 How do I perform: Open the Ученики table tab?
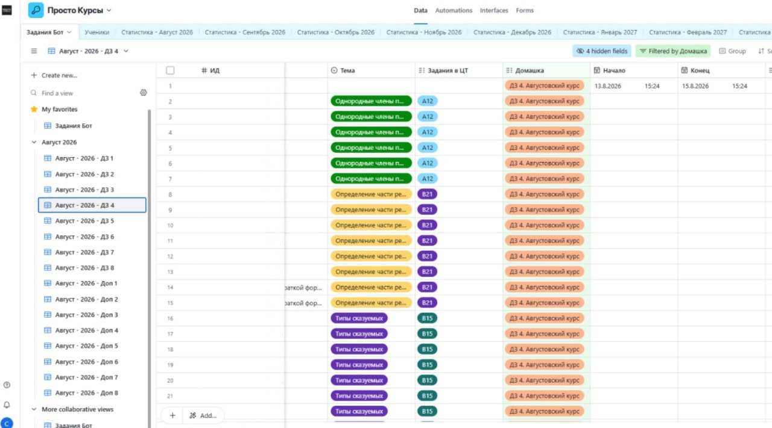pos(97,32)
